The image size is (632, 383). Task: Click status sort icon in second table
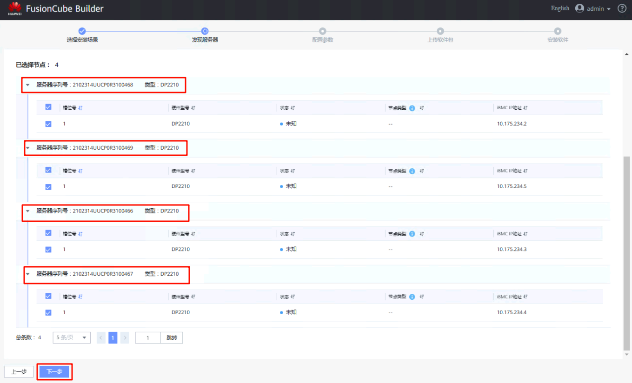point(293,171)
